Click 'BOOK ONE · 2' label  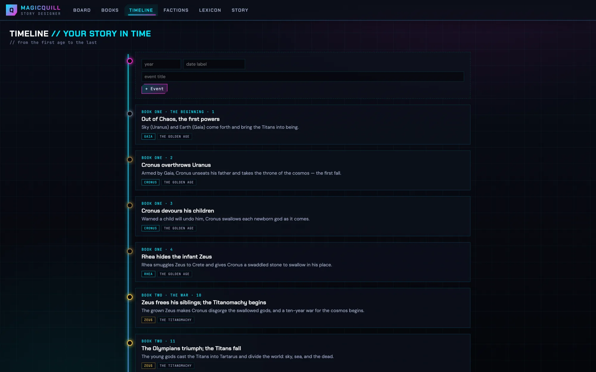coord(157,158)
